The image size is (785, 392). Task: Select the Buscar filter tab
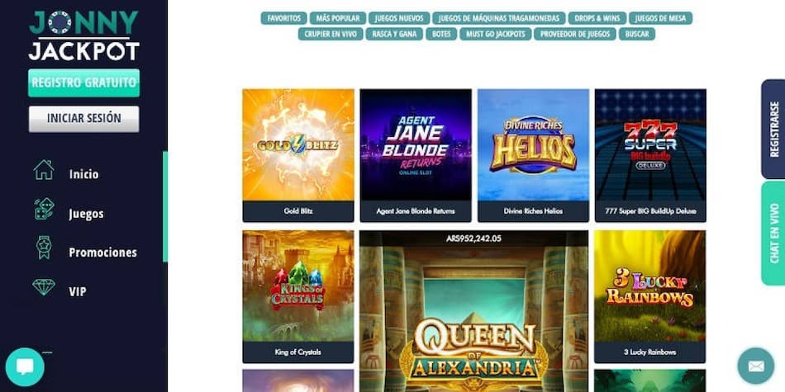(637, 34)
